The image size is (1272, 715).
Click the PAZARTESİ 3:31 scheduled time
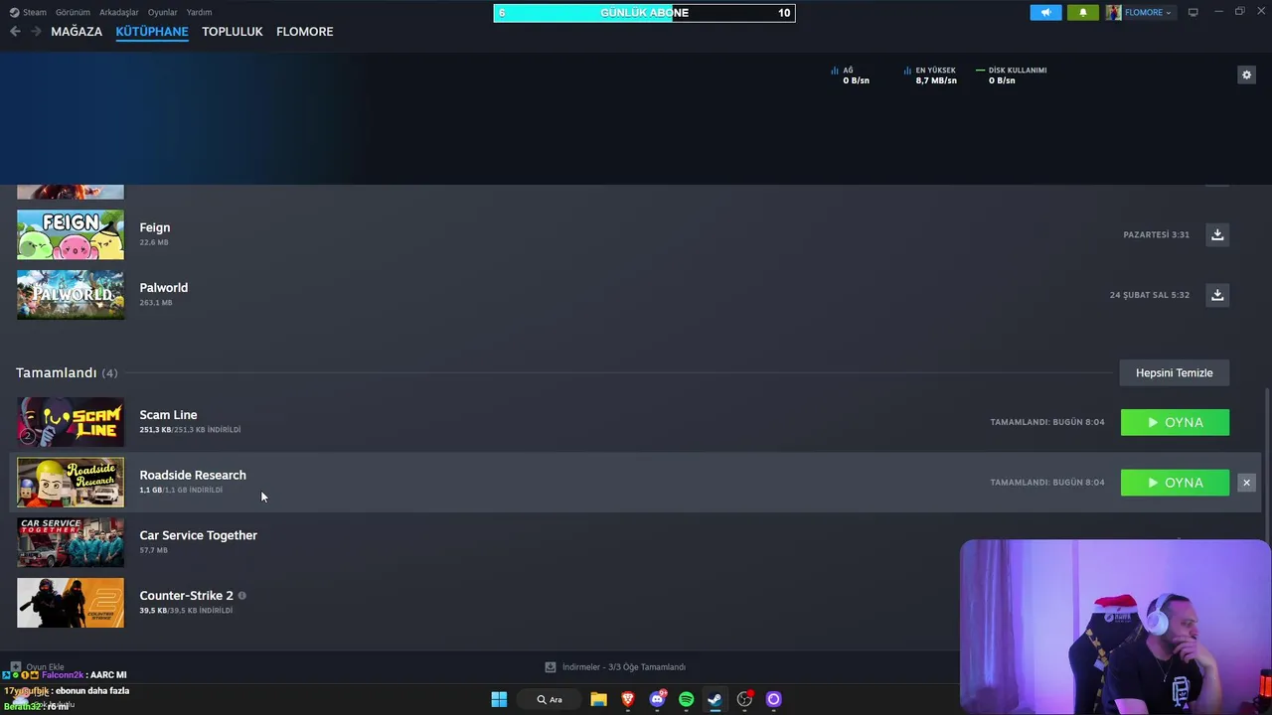coord(1156,234)
